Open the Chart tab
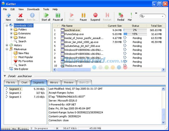169x131 pixels. click(x=24, y=82)
